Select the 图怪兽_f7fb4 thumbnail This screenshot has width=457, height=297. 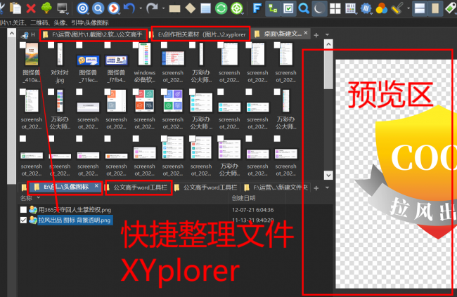click(x=116, y=60)
